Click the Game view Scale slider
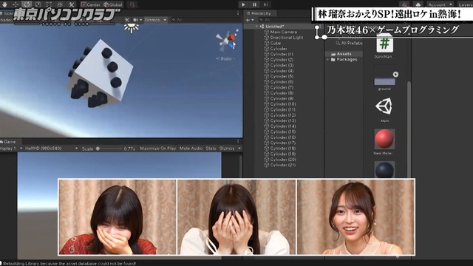The width and height of the screenshot is (473, 266). 109,149
